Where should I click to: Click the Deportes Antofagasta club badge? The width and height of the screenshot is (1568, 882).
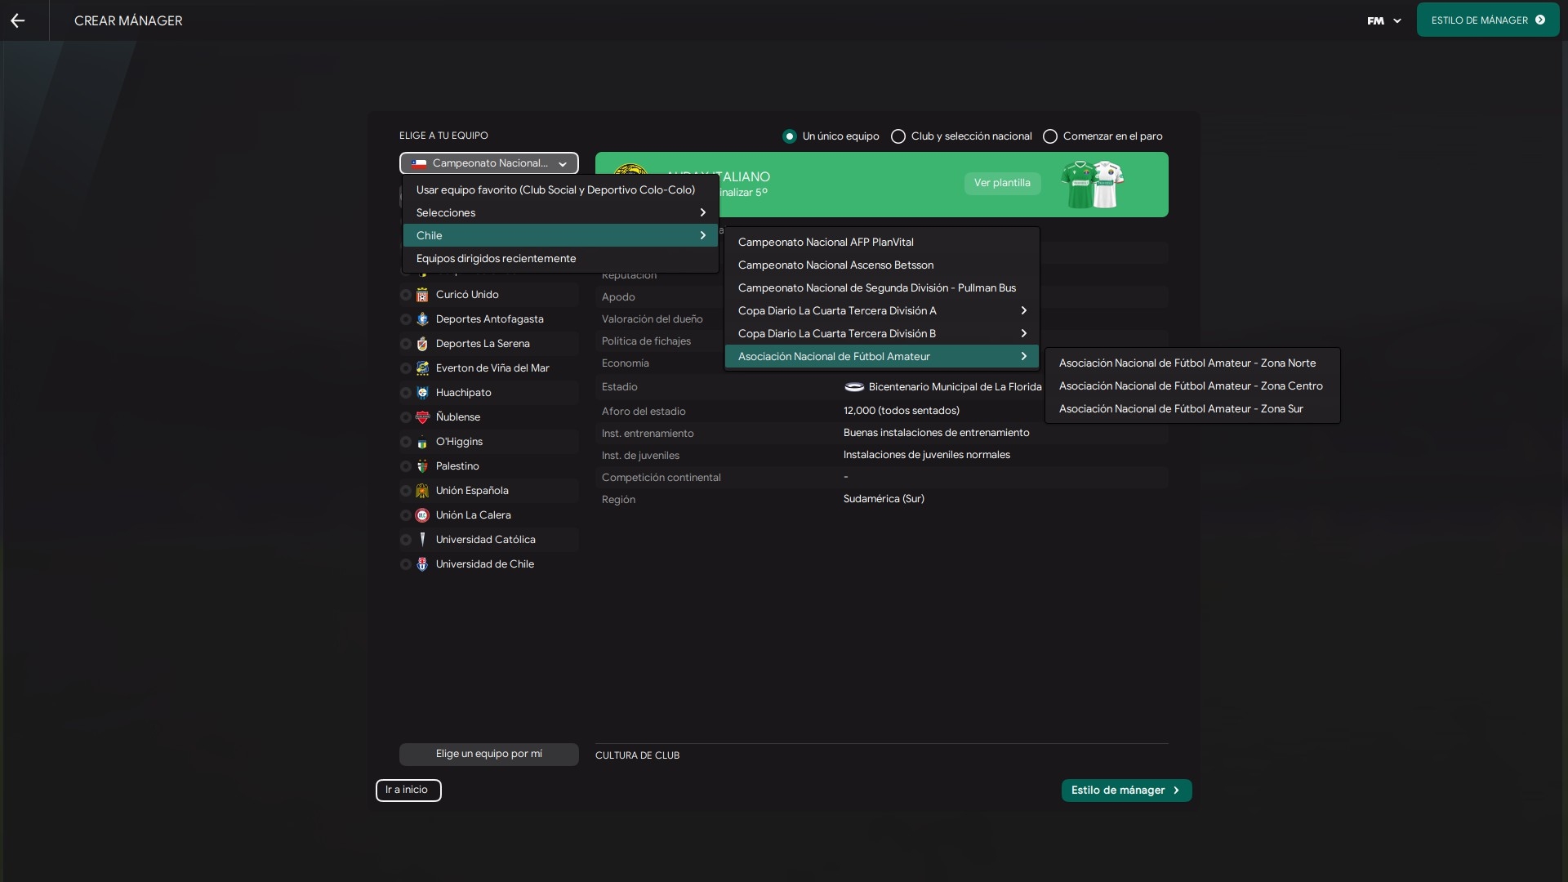pos(422,319)
